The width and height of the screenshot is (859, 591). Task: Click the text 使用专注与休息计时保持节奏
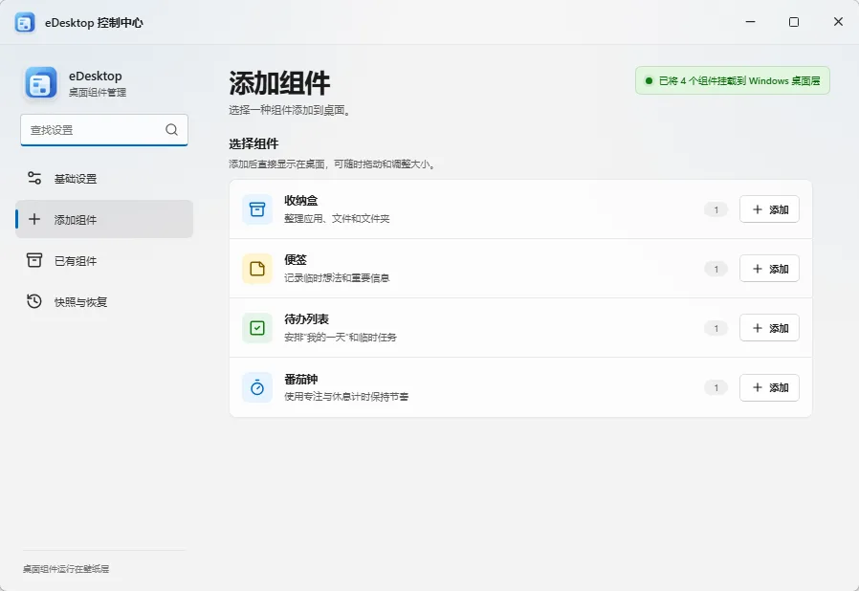tap(346, 397)
